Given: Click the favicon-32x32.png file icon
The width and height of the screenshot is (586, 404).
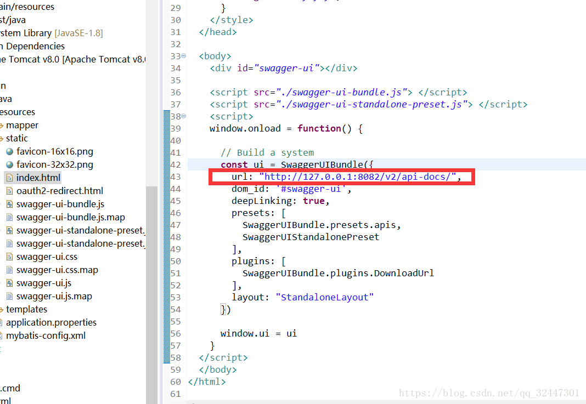Looking at the screenshot, I should pos(10,164).
